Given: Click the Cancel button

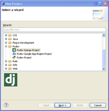Looking at the screenshot, I should [98, 105].
